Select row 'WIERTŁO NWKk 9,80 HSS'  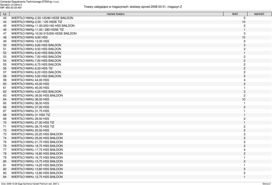point(136,38)
